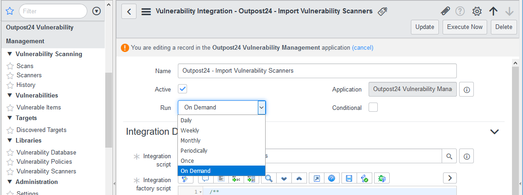Go to previous record with up arrow
The image size is (523, 195).
pyautogui.click(x=494, y=11)
